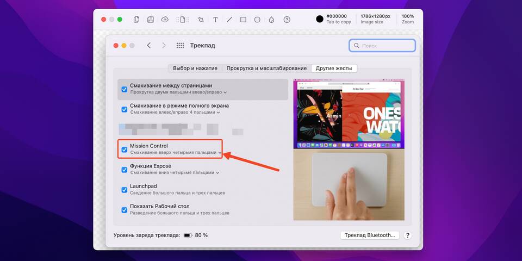Select the blur droplet tool
This screenshot has width=522, height=261.
point(272,20)
